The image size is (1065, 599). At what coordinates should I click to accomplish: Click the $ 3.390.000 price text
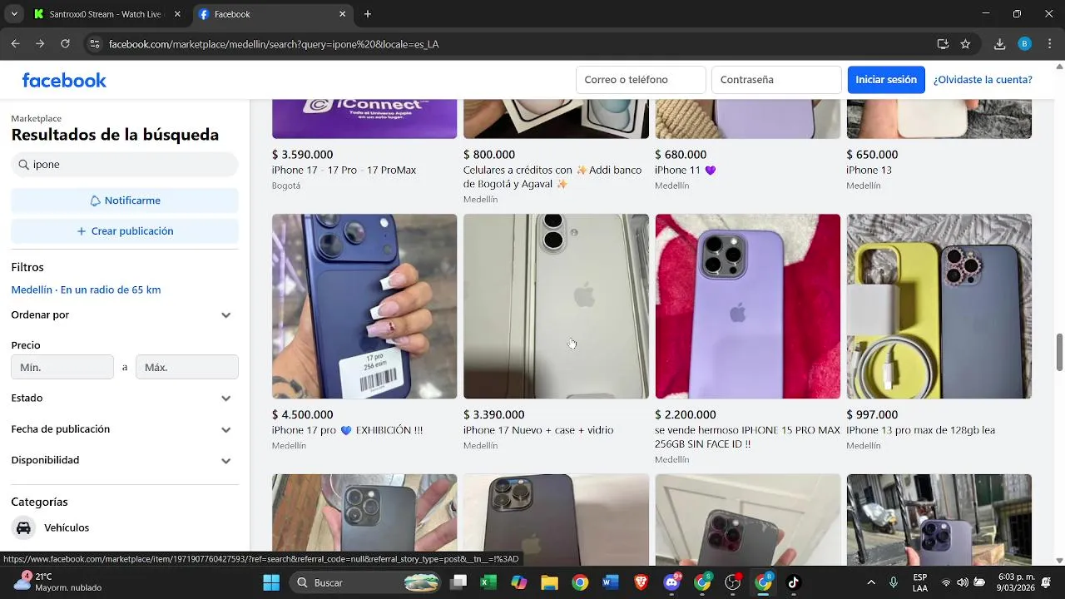(494, 415)
